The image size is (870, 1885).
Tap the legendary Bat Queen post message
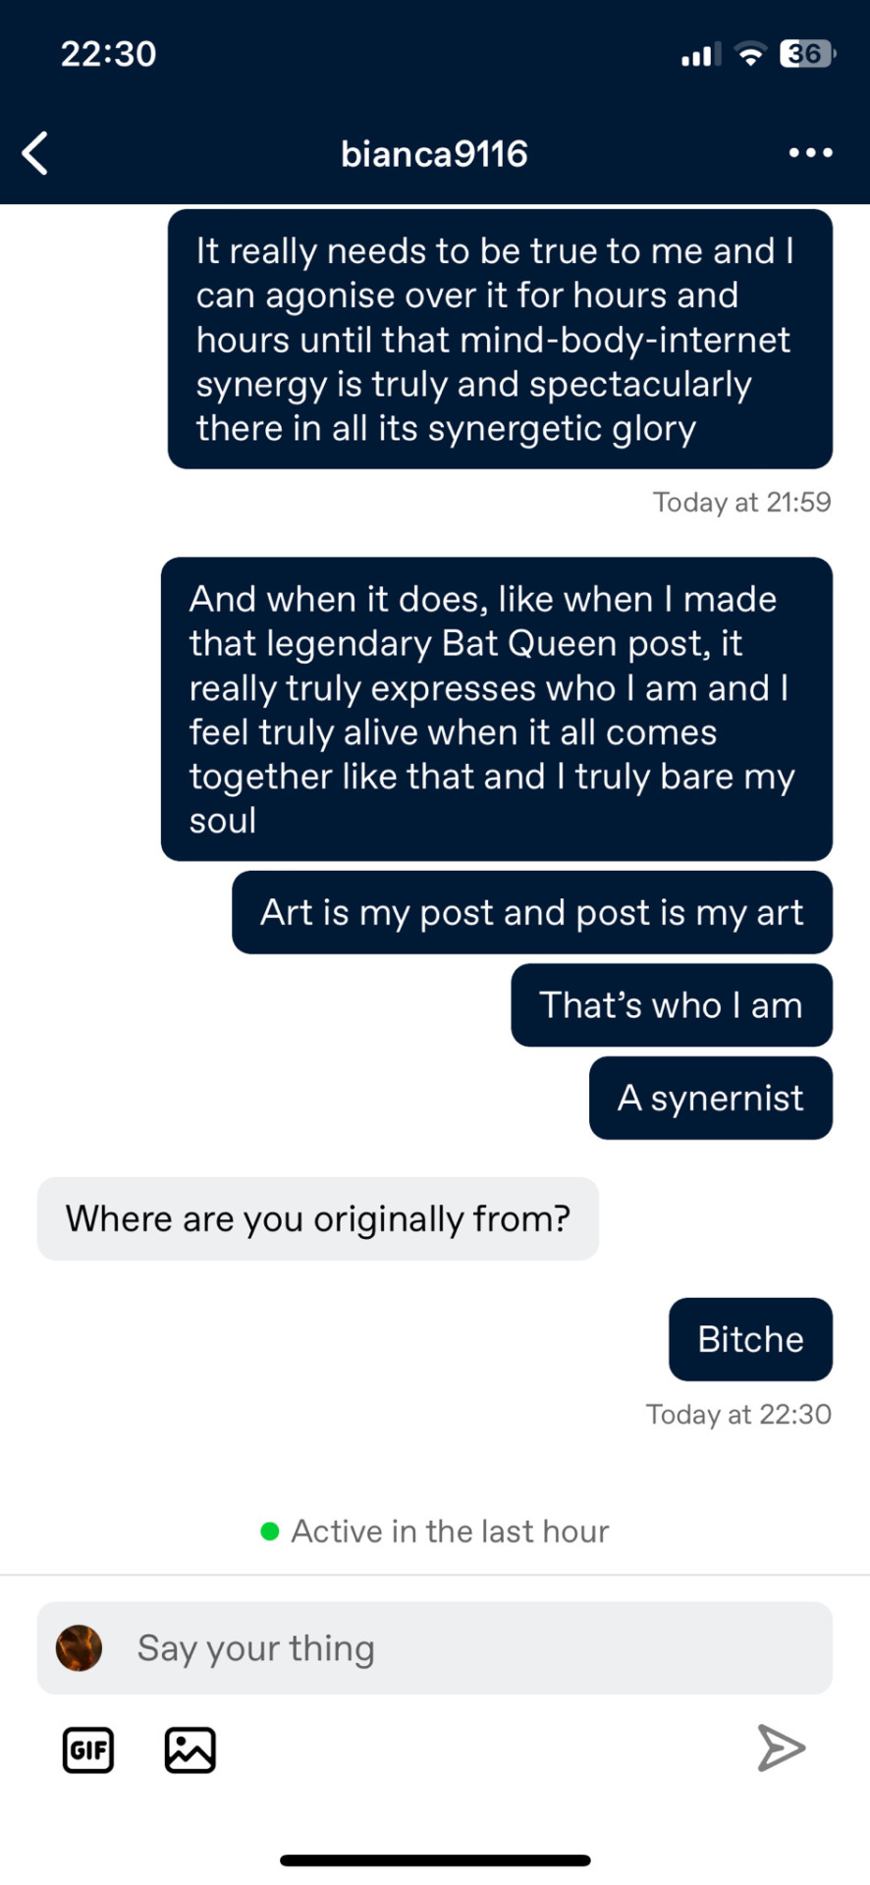(496, 709)
